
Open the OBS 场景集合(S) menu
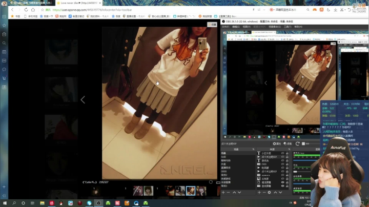(275, 27)
